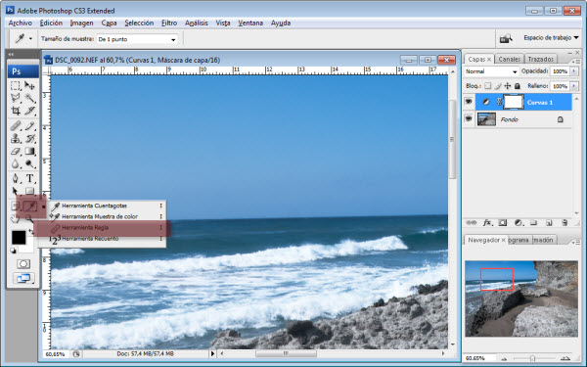Screen dimensions: 587x367
Task: Select the Magic Wand tool
Action: coord(30,98)
